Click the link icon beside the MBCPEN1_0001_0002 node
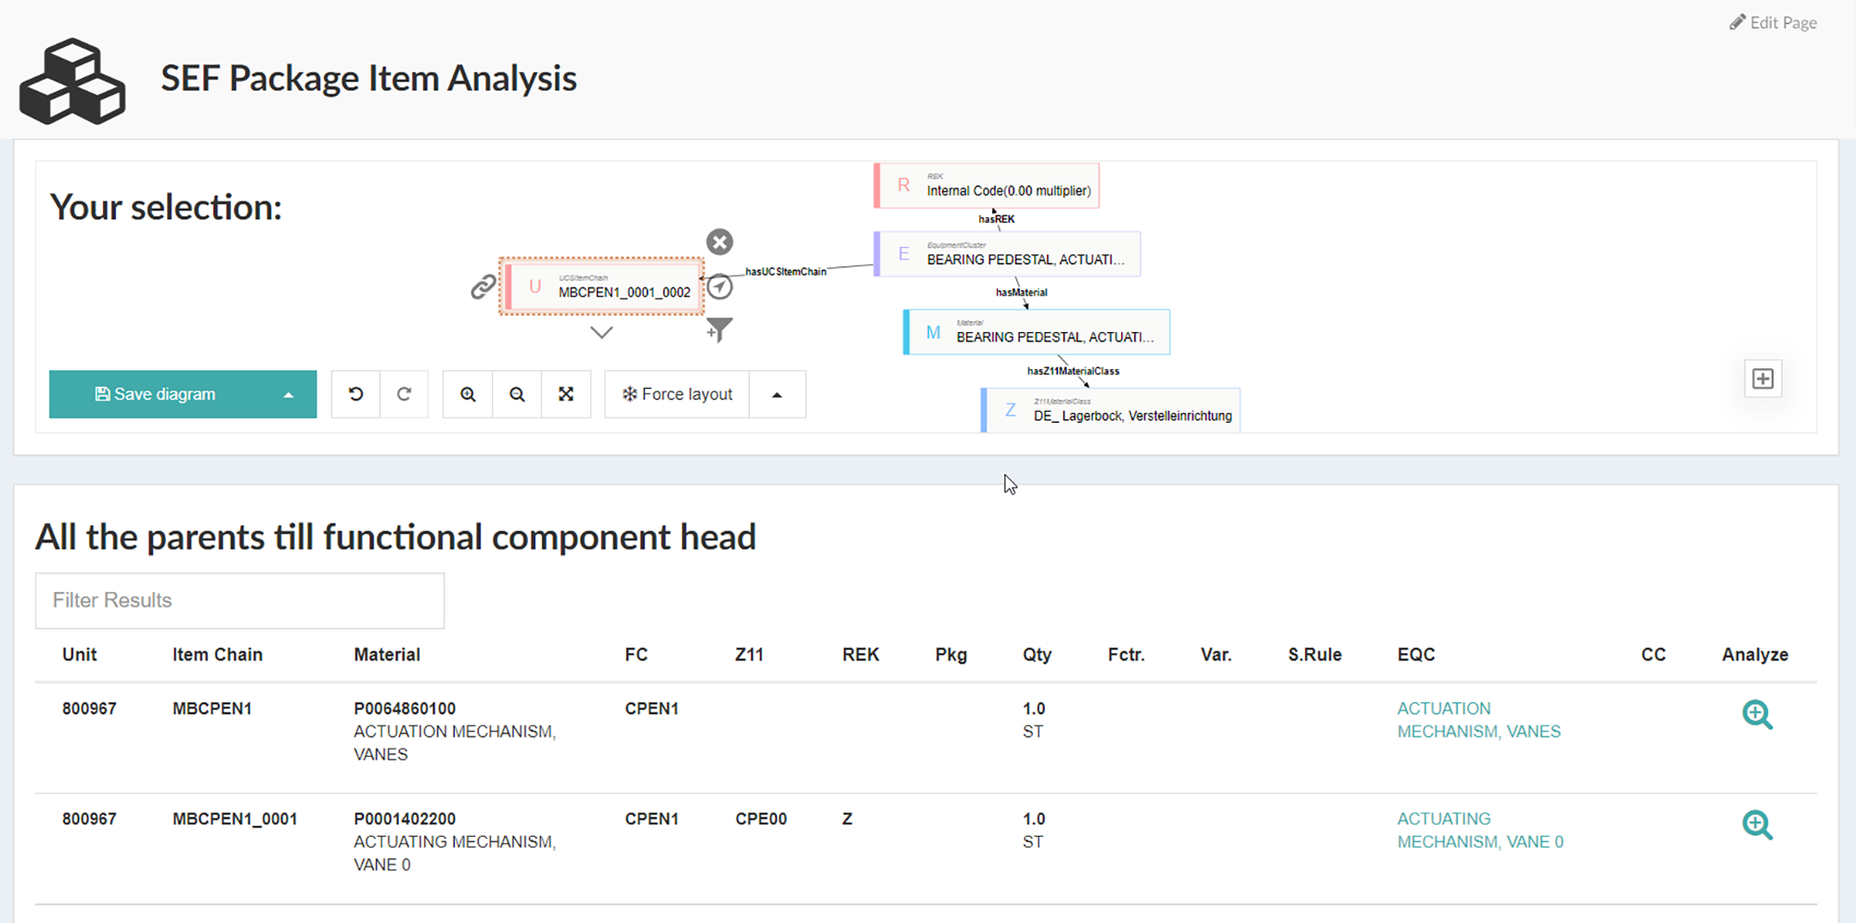 pos(483,288)
